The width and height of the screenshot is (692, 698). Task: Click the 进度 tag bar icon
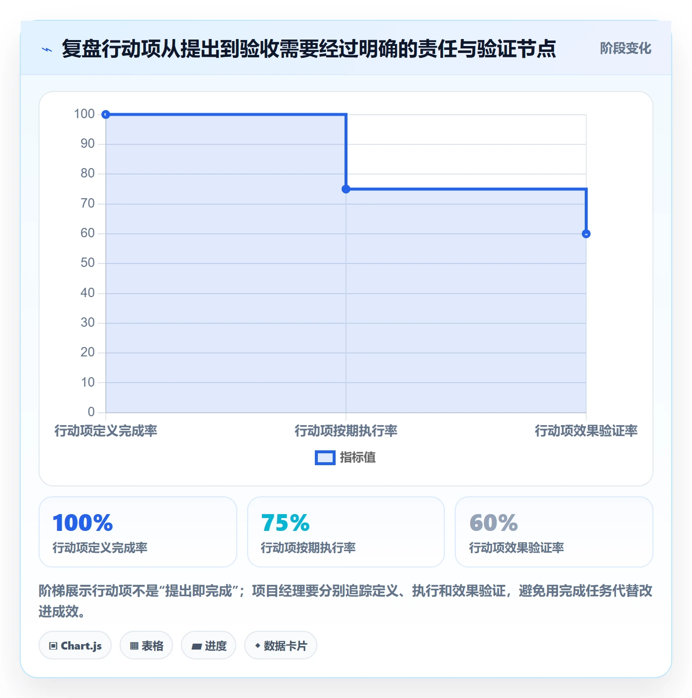pos(197,647)
